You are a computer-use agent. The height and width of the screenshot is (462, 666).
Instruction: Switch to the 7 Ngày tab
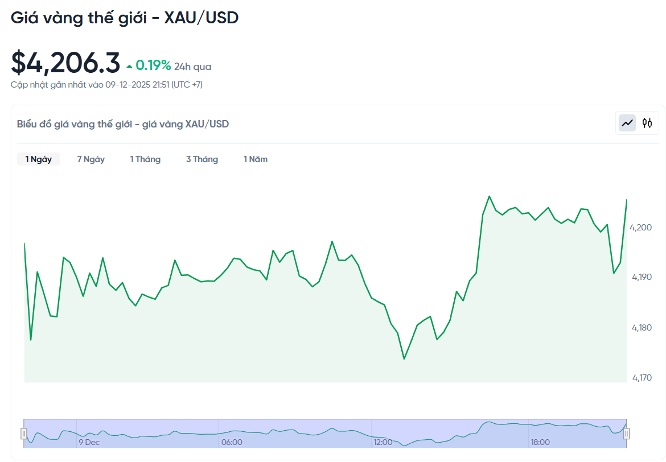pyautogui.click(x=91, y=159)
